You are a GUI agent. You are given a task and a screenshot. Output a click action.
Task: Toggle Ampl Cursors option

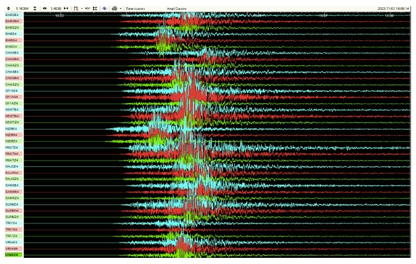[176, 9]
